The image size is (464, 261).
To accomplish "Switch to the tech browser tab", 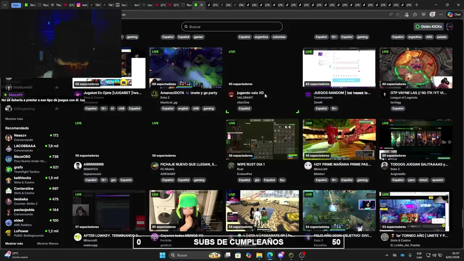I will (x=134, y=5).
